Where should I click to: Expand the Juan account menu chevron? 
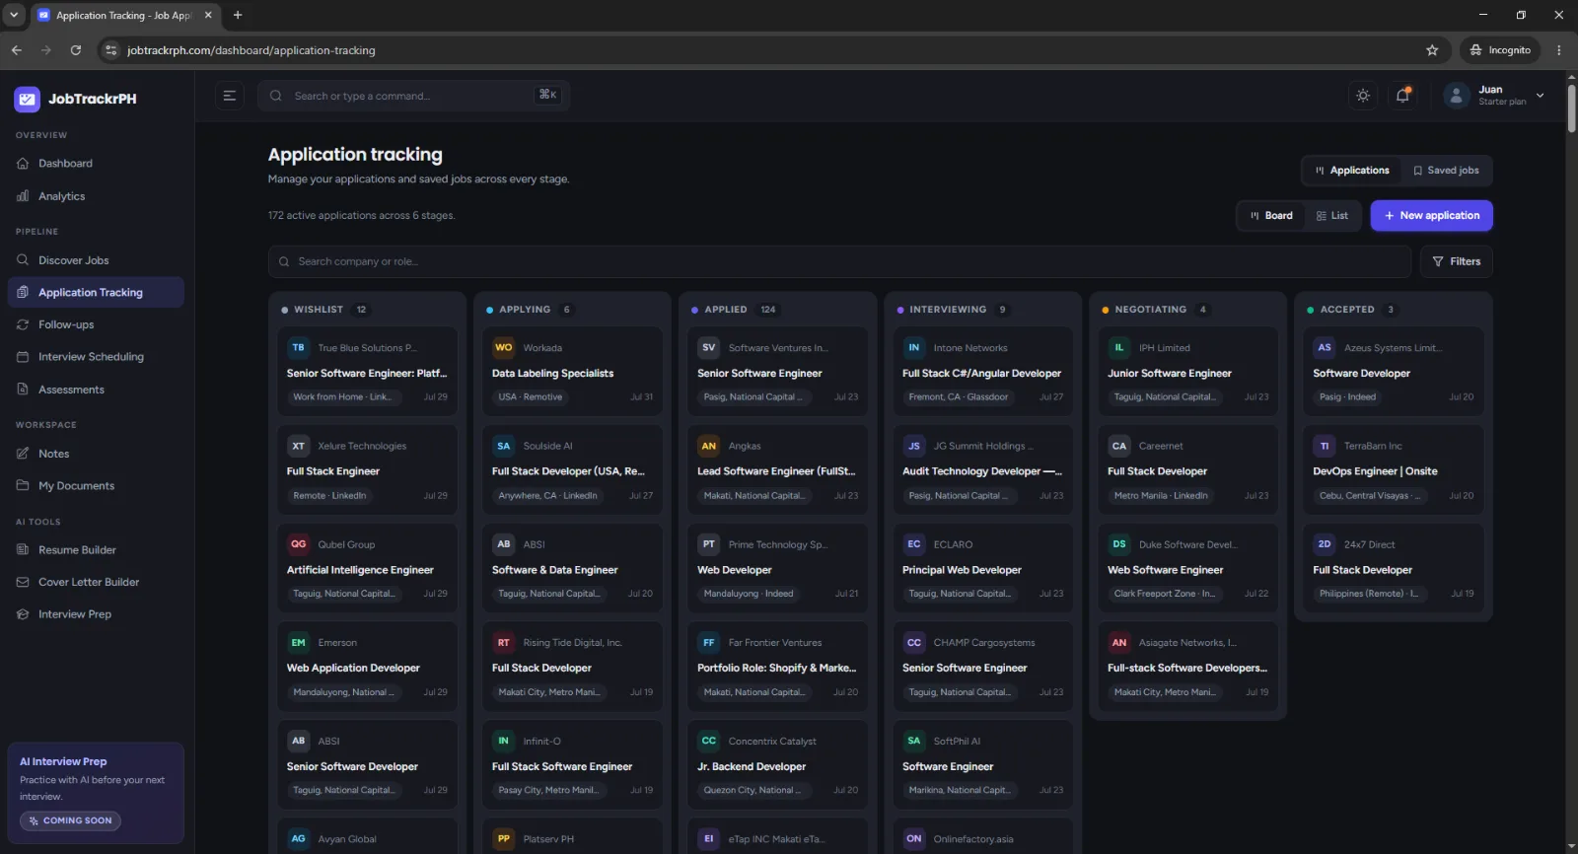click(1540, 96)
